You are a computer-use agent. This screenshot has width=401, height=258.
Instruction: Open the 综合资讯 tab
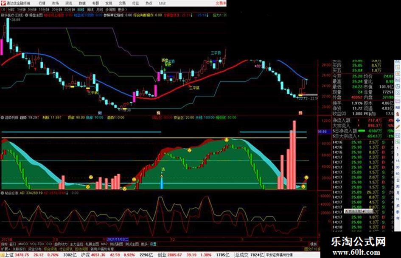point(50,249)
